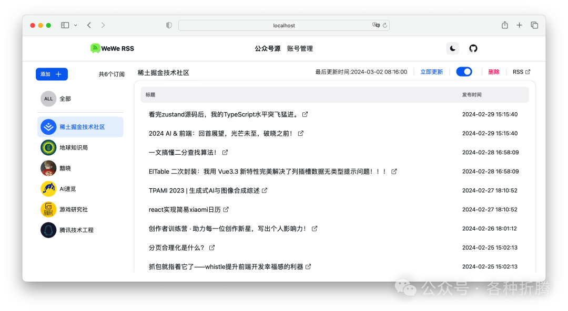Click the 添加 button
The height and width of the screenshot is (311, 568).
point(52,74)
